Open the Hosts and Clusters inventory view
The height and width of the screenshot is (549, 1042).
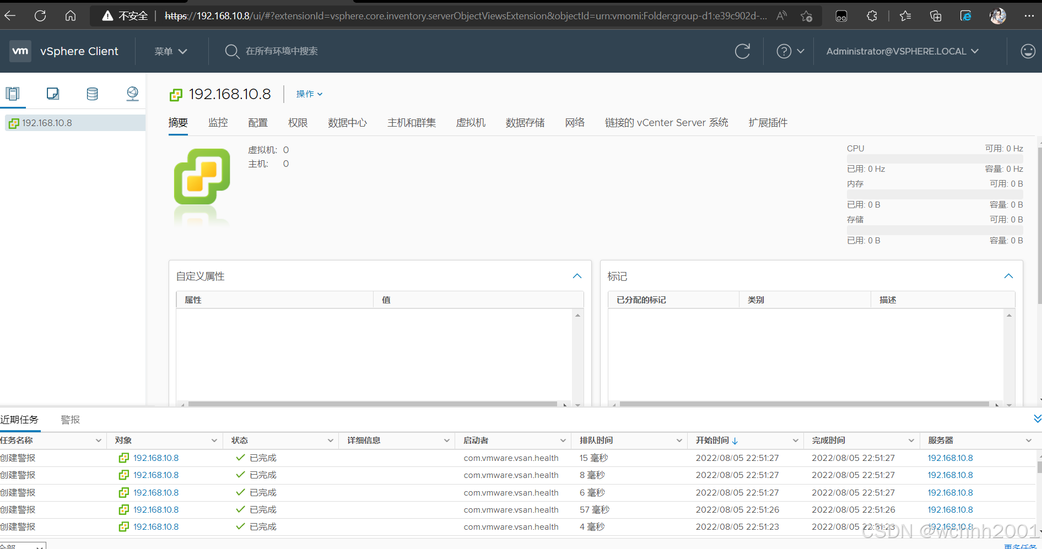13,94
